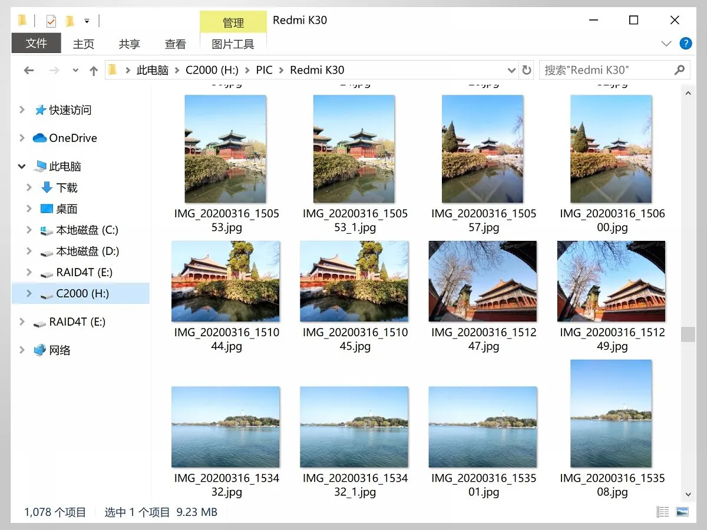Screen dimensions: 707x530
Task: Select thumbnail IMG_20200316_151247.jpg
Action: point(483,296)
